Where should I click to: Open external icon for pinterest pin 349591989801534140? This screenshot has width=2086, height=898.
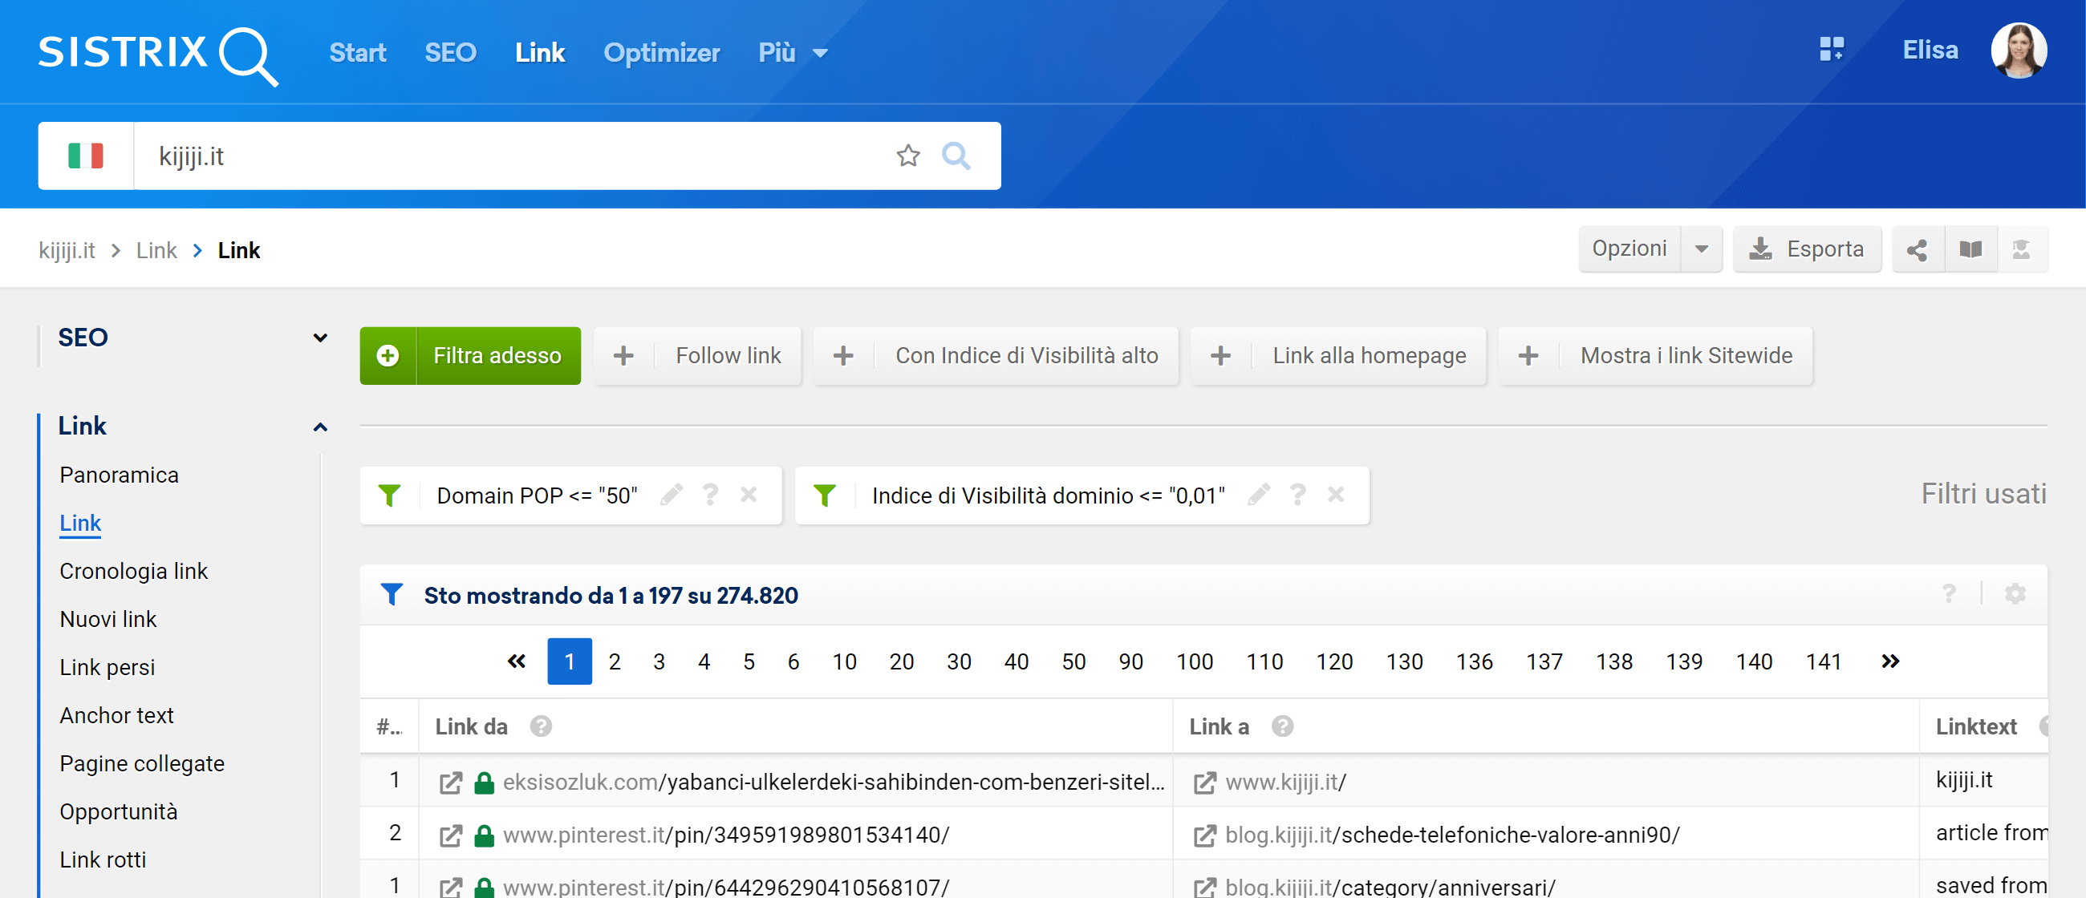click(450, 835)
